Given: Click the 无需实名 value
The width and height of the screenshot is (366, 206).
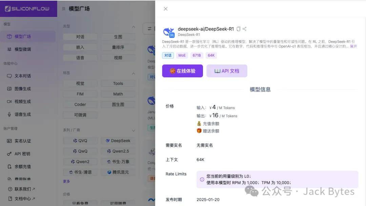Looking at the screenshot, I should (x=205, y=145).
